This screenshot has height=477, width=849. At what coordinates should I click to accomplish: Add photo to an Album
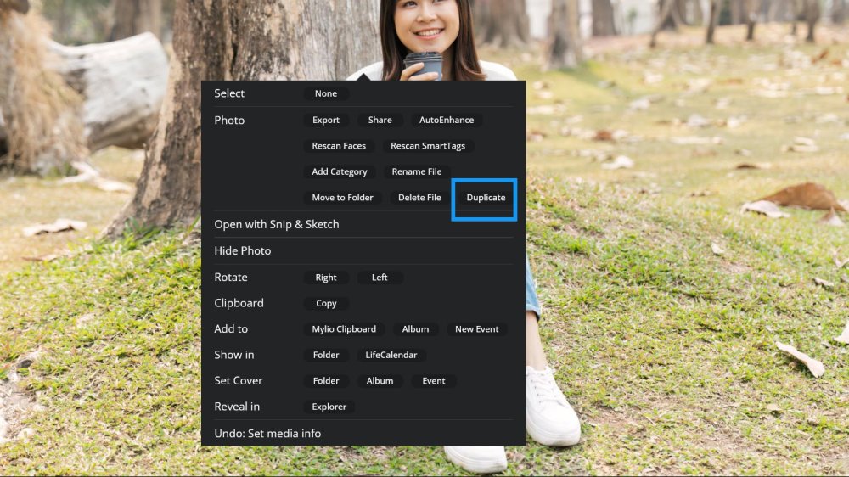(x=415, y=329)
